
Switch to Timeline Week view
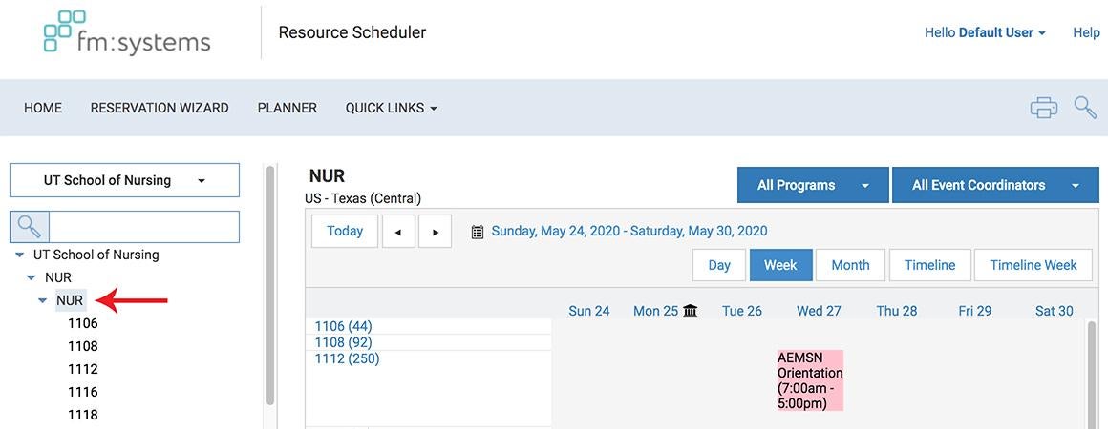(1033, 265)
